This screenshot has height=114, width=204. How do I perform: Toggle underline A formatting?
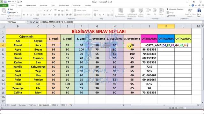(x=31, y=15)
